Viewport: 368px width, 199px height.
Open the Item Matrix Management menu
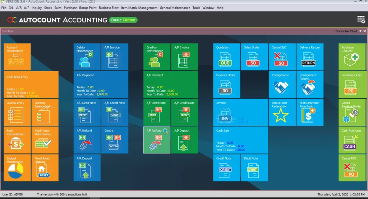(139, 8)
